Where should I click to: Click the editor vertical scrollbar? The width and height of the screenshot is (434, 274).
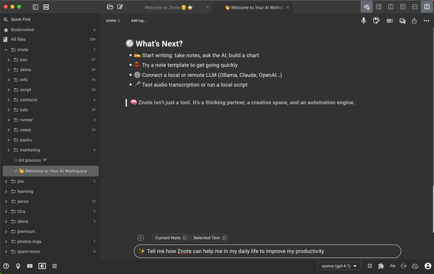pyautogui.click(x=433, y=210)
